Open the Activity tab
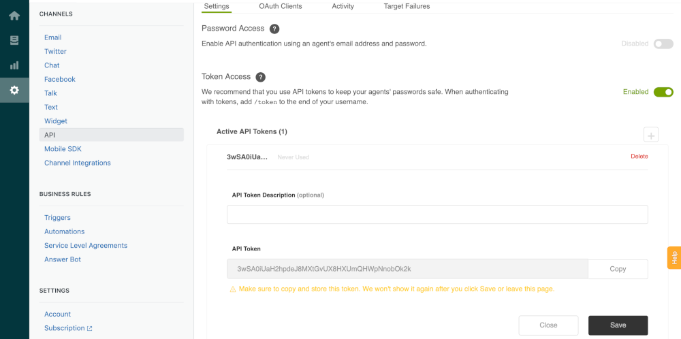 pyautogui.click(x=343, y=6)
